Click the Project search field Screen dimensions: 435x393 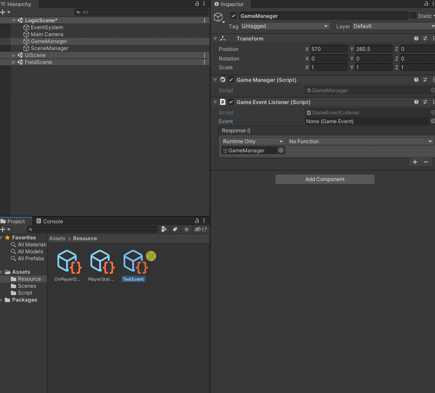[x=93, y=229]
